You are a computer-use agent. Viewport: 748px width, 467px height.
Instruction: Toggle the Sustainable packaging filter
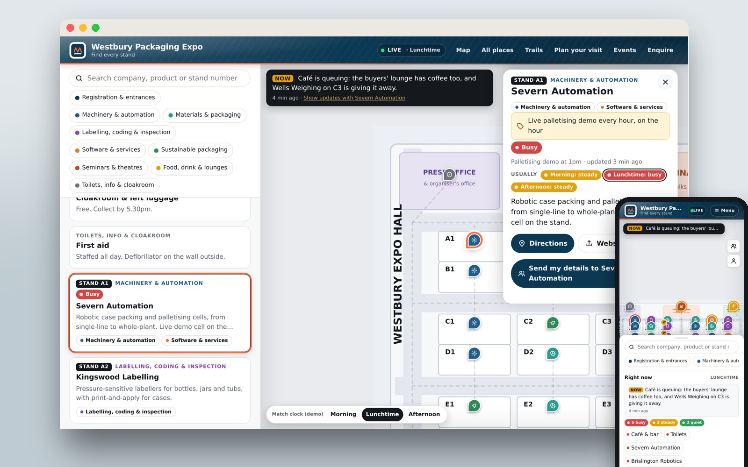pyautogui.click(x=191, y=150)
